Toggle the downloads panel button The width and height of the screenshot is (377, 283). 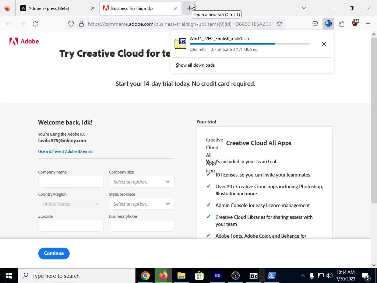(x=328, y=24)
